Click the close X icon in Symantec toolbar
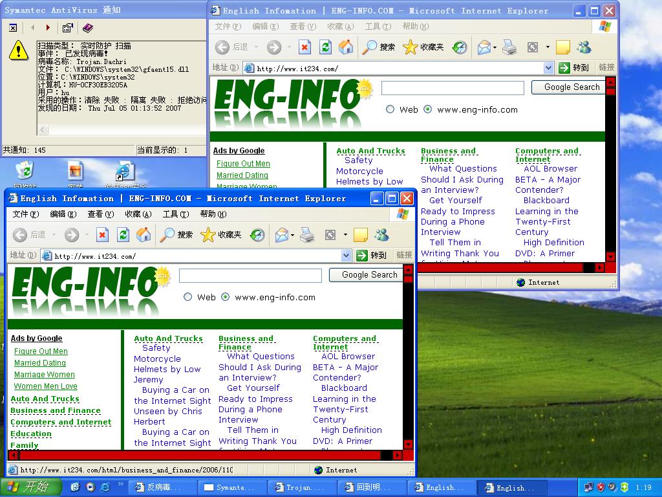662x497 pixels. (13, 28)
